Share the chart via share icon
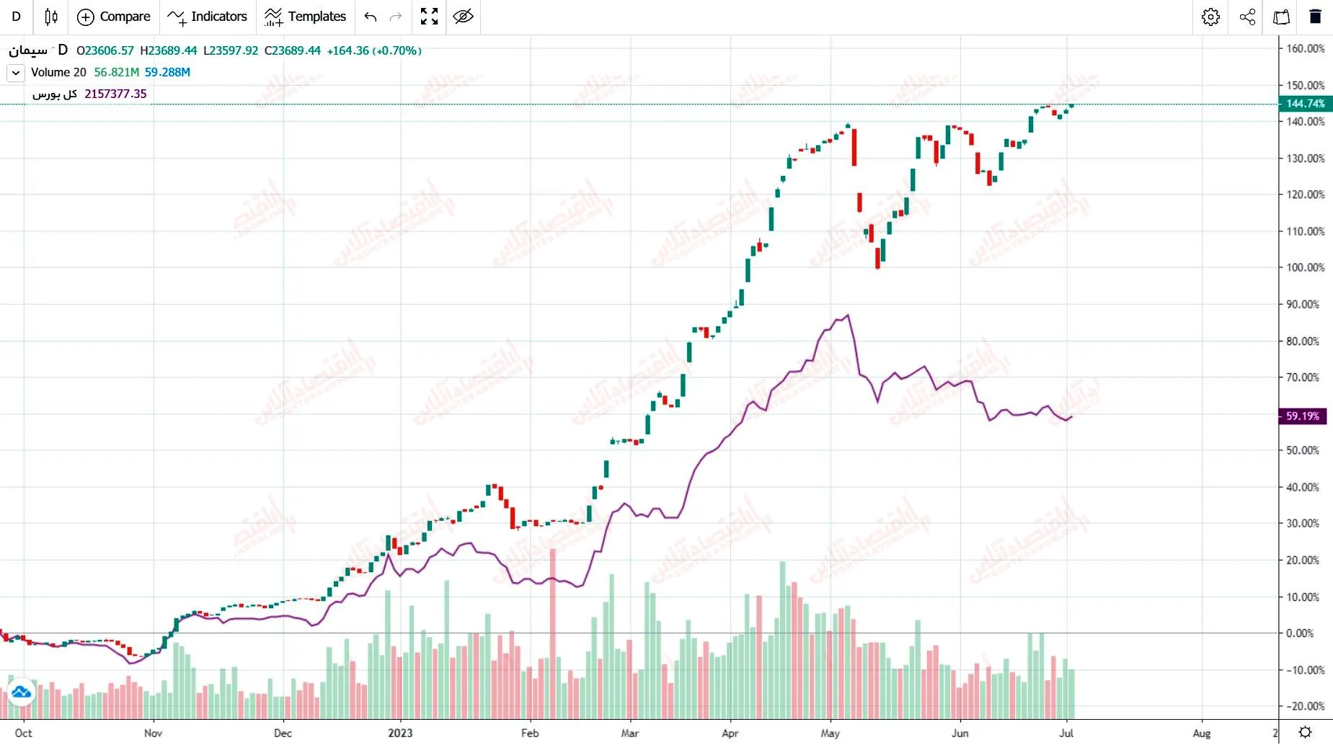Viewport: 1333px width, 745px height. [x=1247, y=17]
